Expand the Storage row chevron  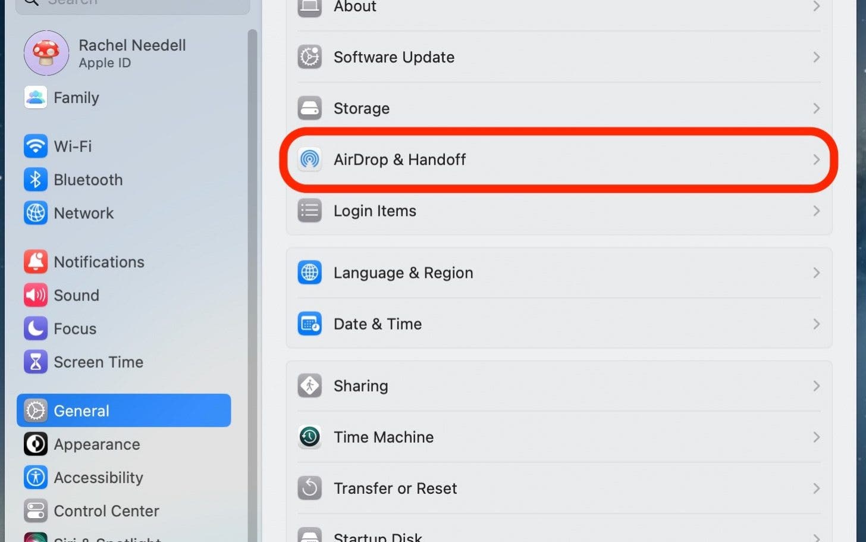pos(816,108)
